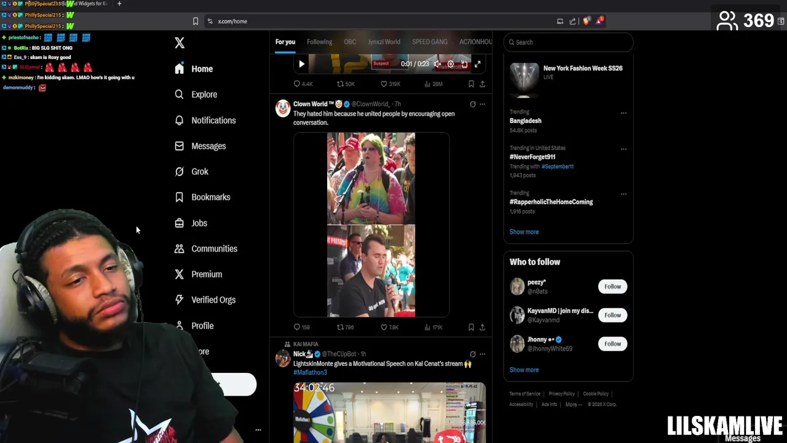Reply to top post with 4.4K comments
This screenshot has height=443, width=787.
click(x=303, y=84)
